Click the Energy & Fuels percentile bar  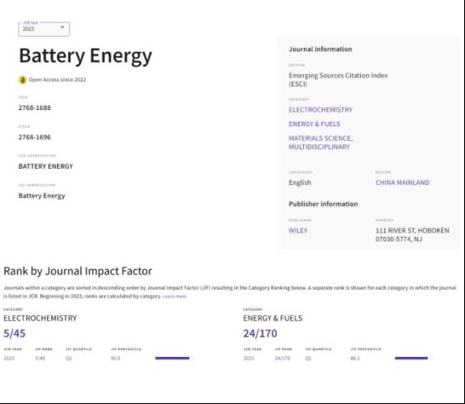click(414, 359)
